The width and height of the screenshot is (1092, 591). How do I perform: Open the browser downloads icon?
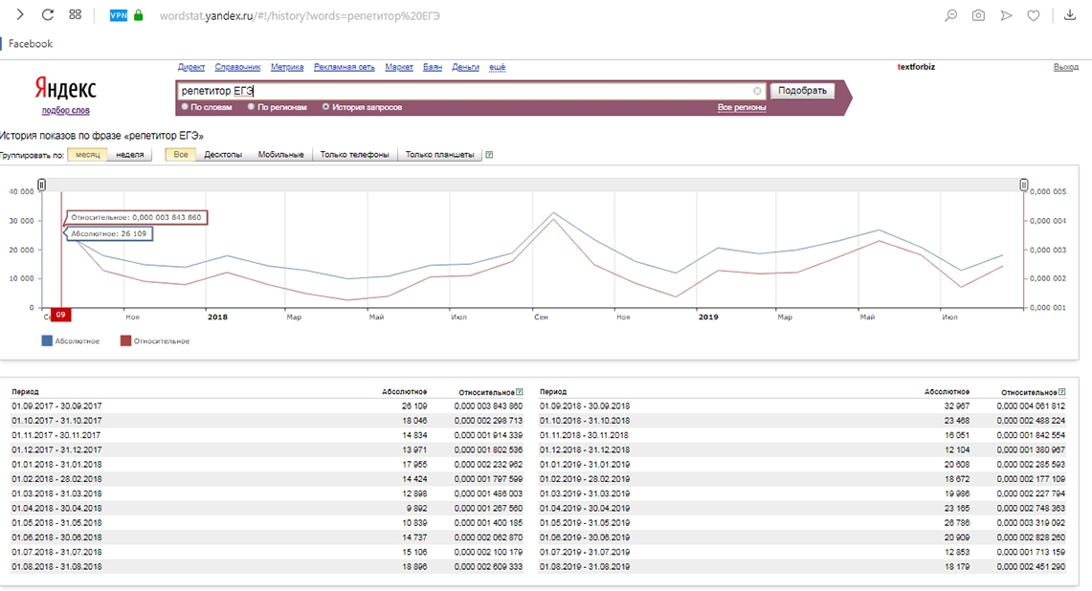(1070, 15)
